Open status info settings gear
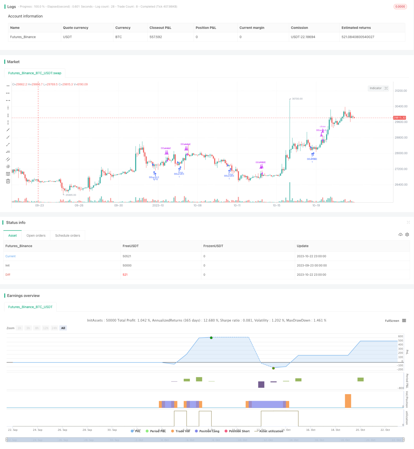Screen dimensions: 414x449 (407, 235)
